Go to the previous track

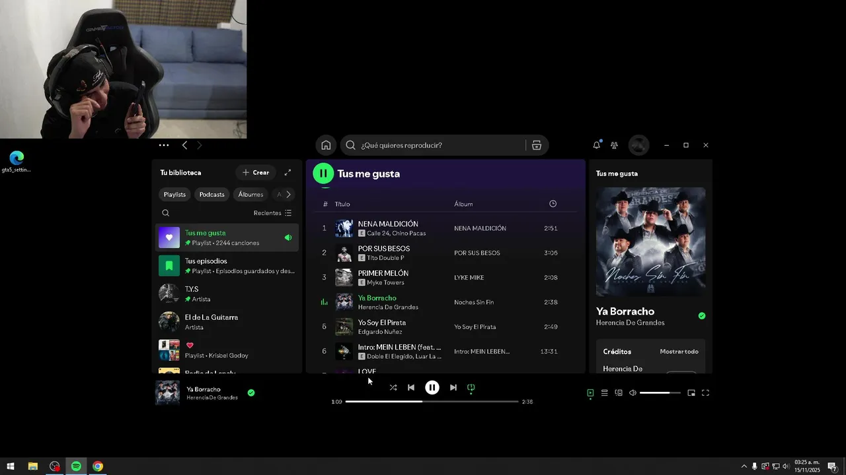411,388
